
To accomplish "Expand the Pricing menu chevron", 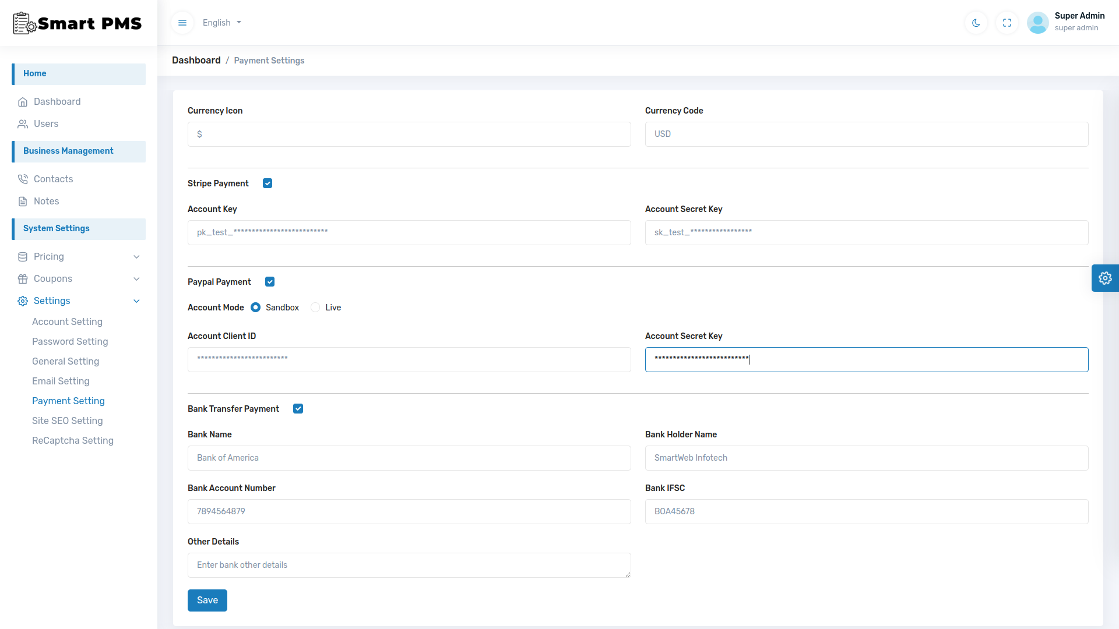I will pyautogui.click(x=136, y=257).
